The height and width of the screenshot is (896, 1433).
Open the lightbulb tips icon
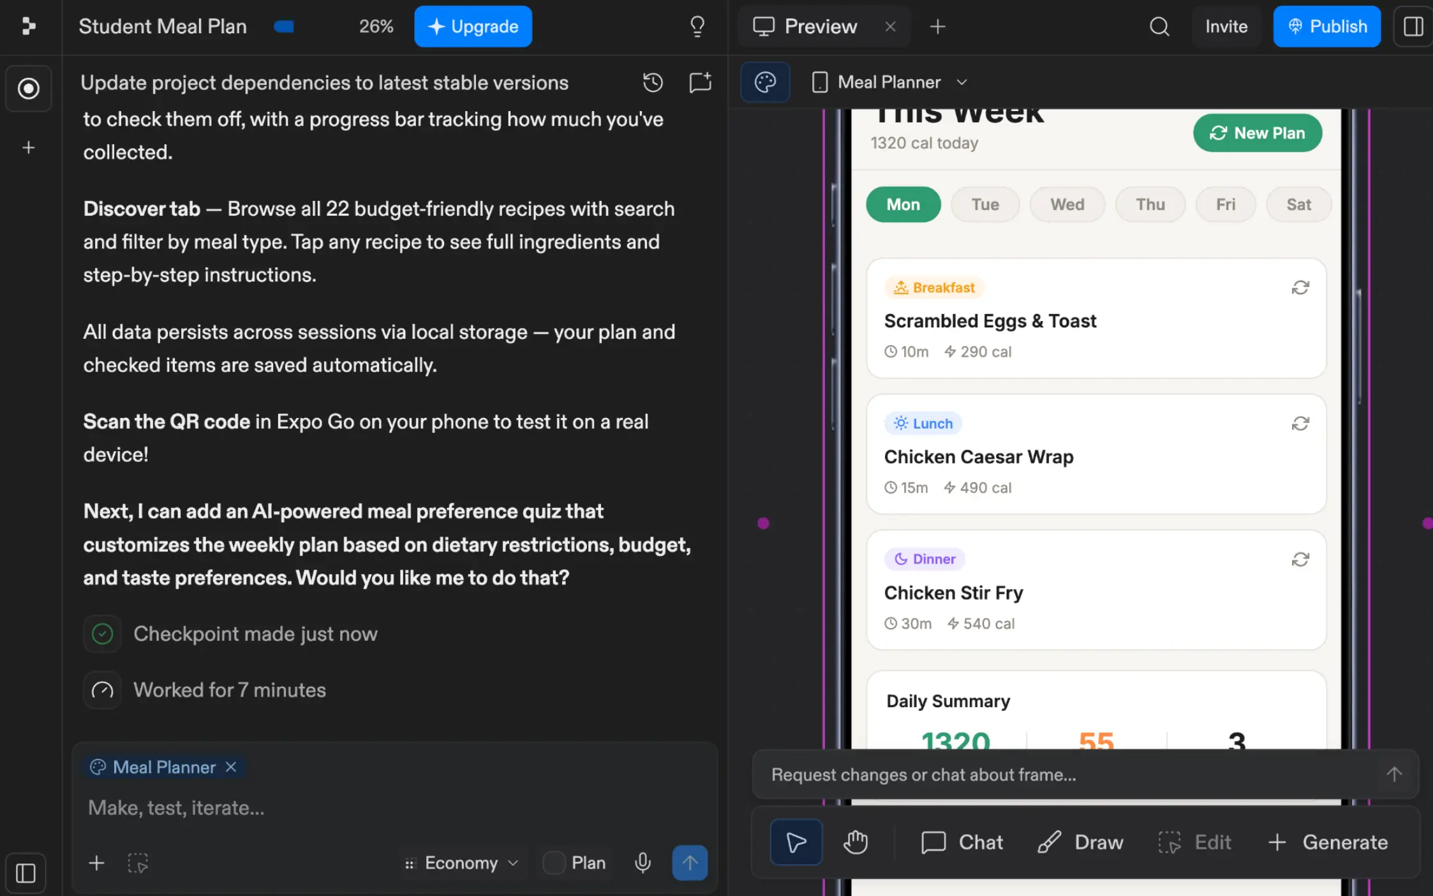click(x=697, y=26)
